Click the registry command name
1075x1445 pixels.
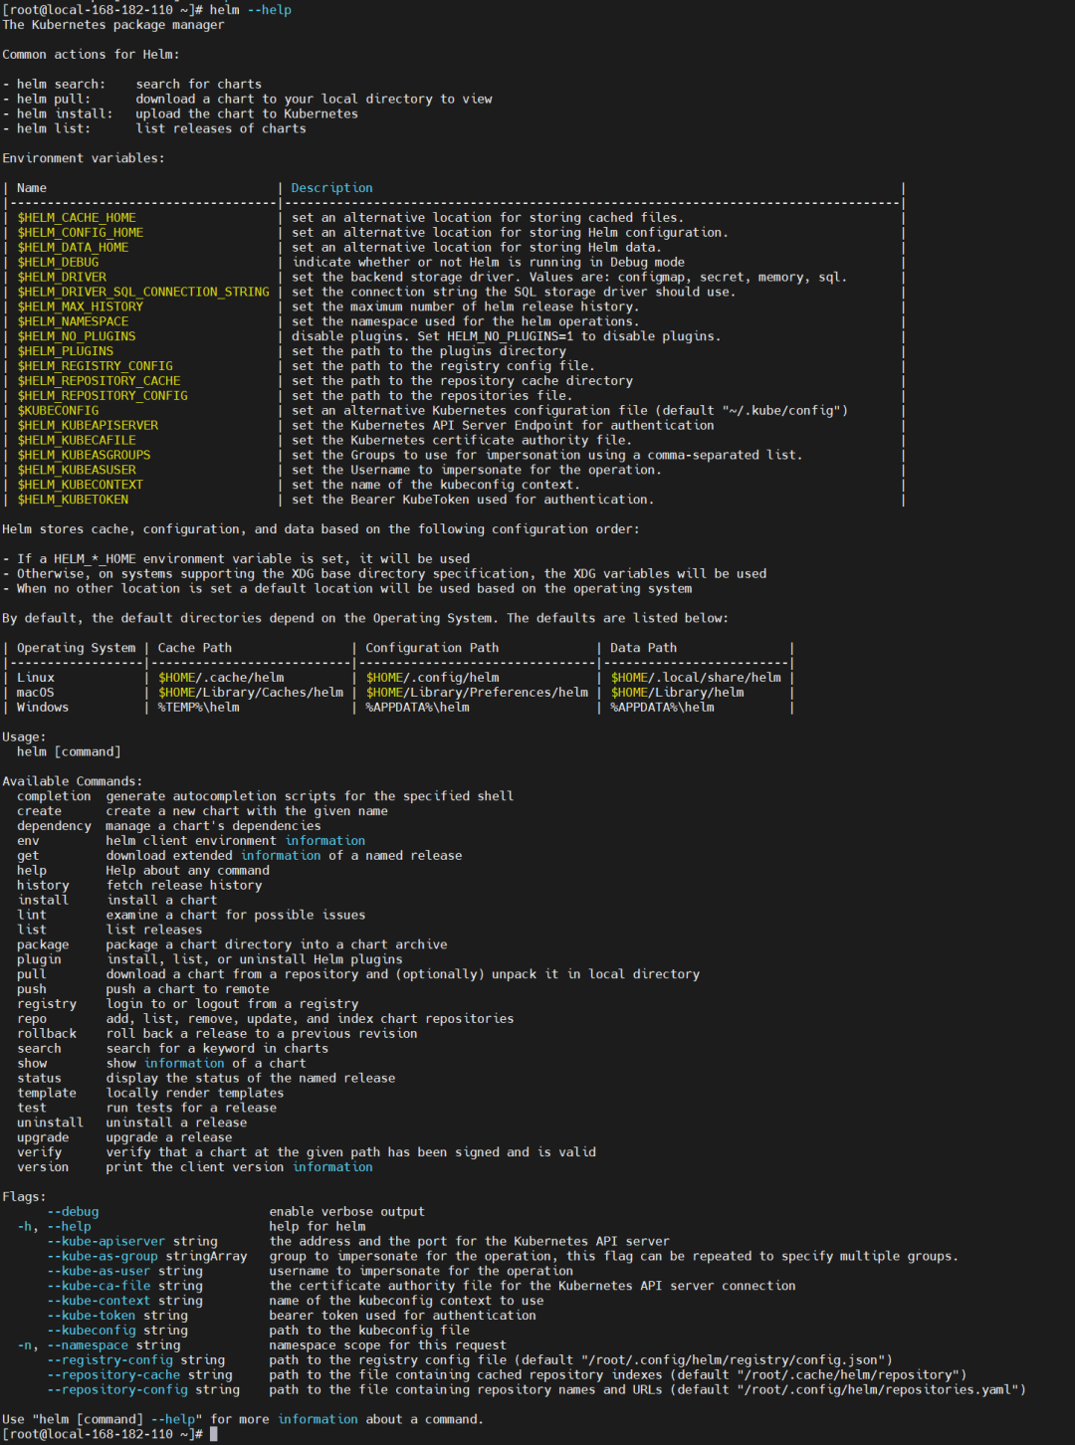click(x=47, y=1004)
